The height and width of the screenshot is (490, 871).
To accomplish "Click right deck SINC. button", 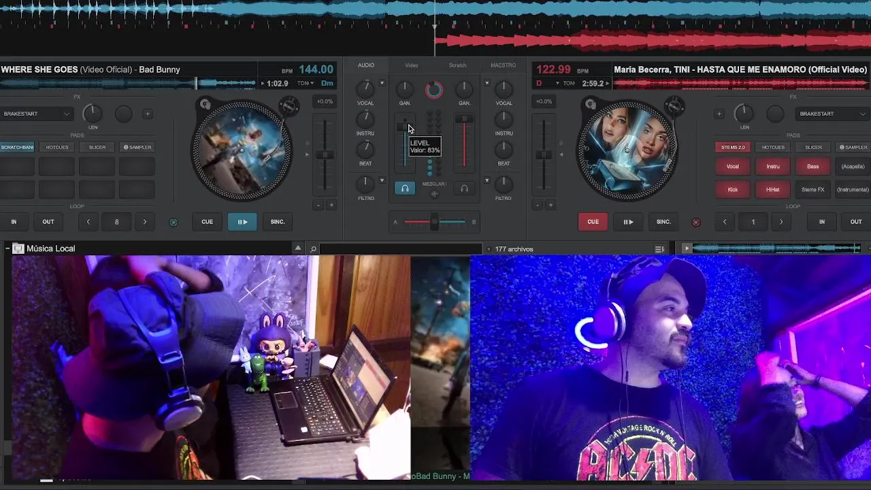I will click(x=663, y=222).
